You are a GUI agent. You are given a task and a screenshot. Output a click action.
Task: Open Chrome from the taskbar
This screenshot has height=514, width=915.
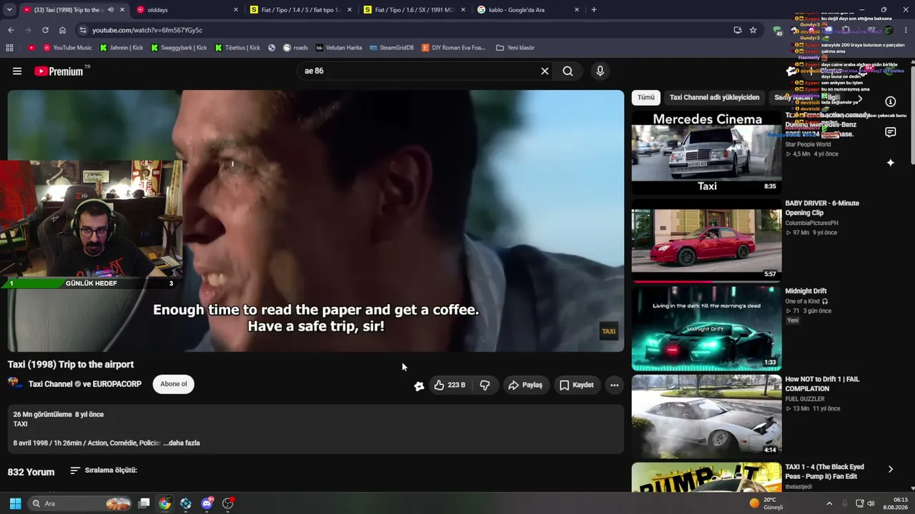164,503
